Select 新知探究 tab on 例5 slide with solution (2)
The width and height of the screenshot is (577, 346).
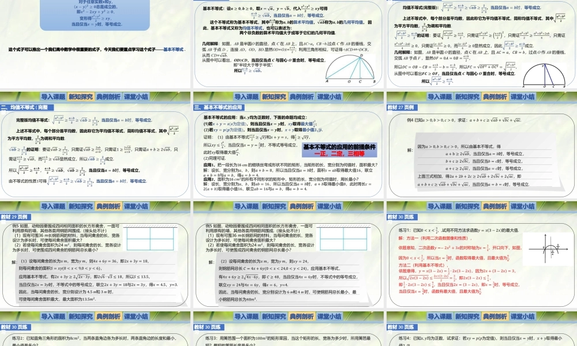coord(273,206)
